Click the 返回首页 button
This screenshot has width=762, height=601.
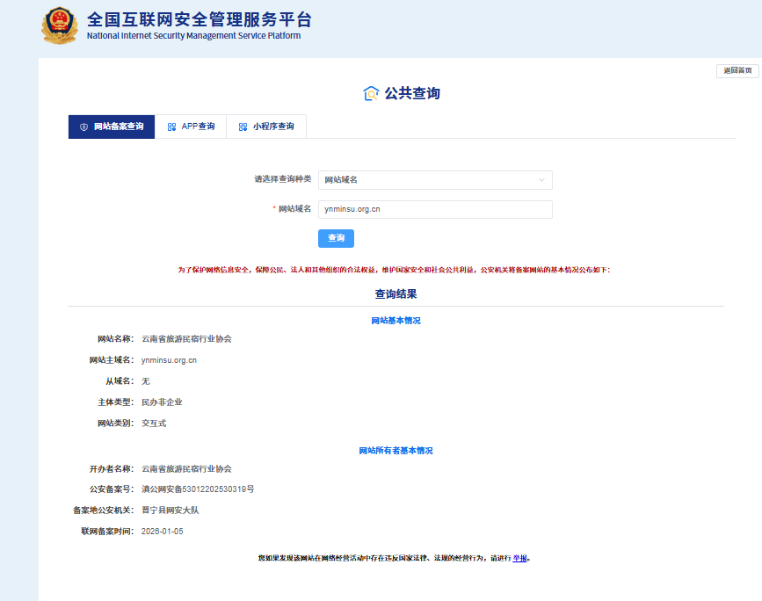tap(736, 70)
